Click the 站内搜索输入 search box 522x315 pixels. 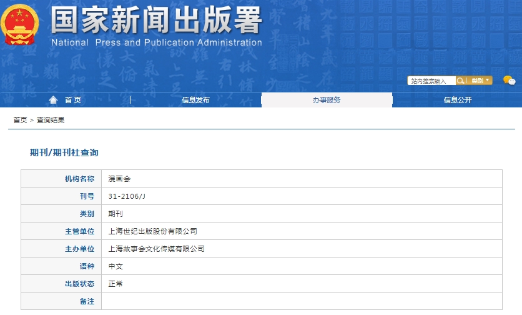pyautogui.click(x=431, y=81)
